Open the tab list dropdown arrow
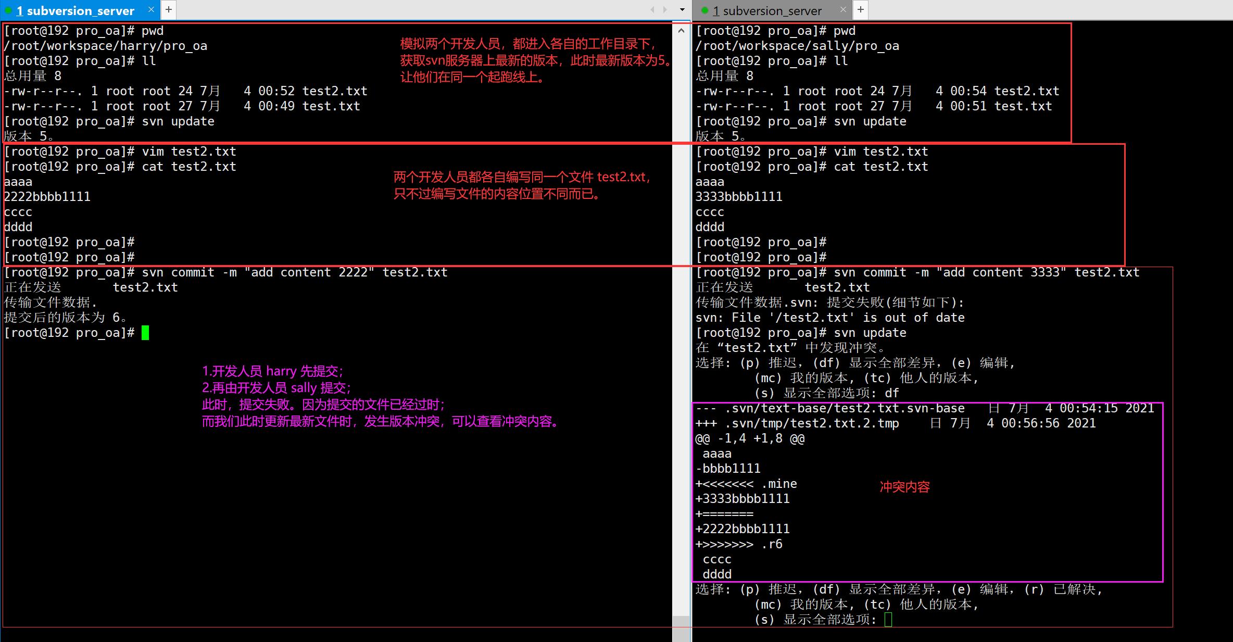The width and height of the screenshot is (1233, 642). [682, 10]
